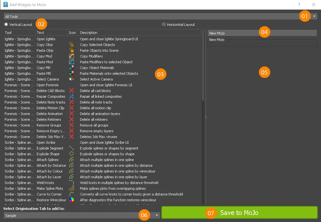Click the Explode Segment line icon
321x222 pixels.
pos(72,148)
